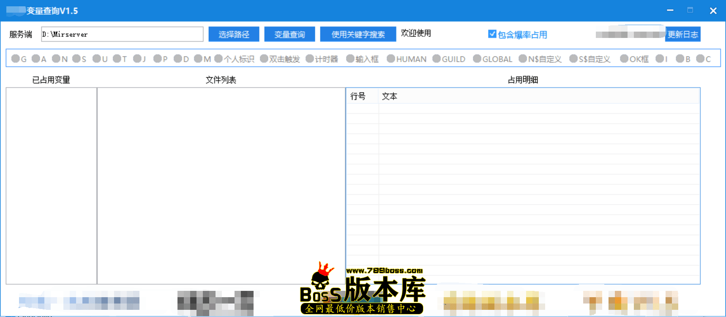Select the GLOBAL radio button

point(477,59)
